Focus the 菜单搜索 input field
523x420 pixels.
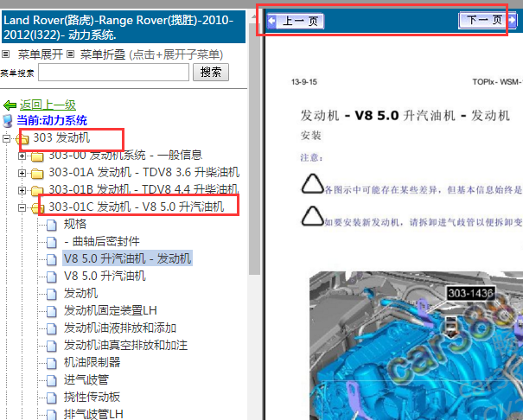tap(114, 72)
